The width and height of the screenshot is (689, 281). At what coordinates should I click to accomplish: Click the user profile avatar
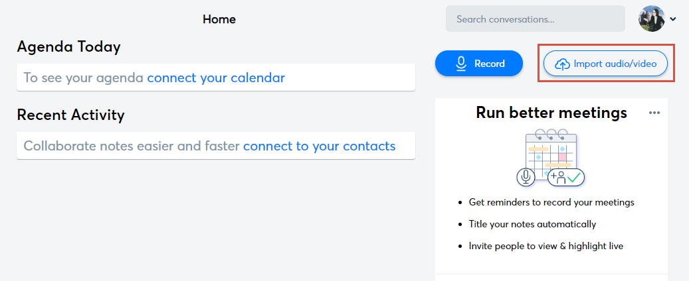click(x=651, y=19)
